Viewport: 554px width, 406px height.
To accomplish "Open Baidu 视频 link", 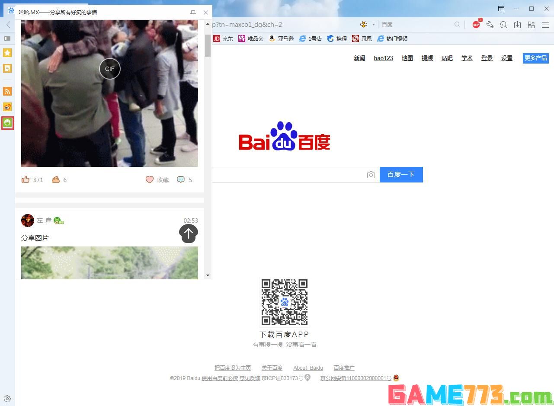I will [x=427, y=58].
